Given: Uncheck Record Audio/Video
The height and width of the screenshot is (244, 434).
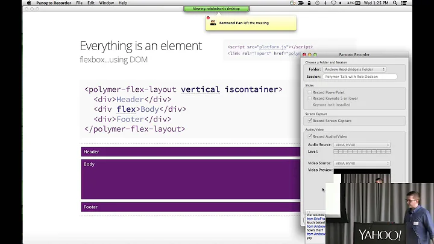Looking at the screenshot, I should 310,136.
